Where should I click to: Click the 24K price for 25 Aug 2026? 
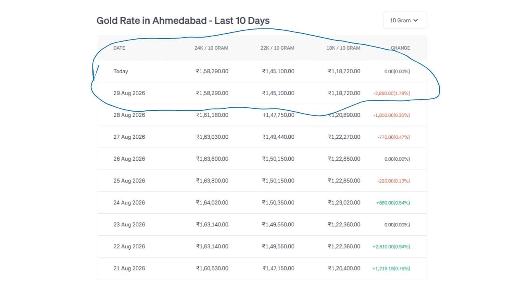pyautogui.click(x=212, y=181)
